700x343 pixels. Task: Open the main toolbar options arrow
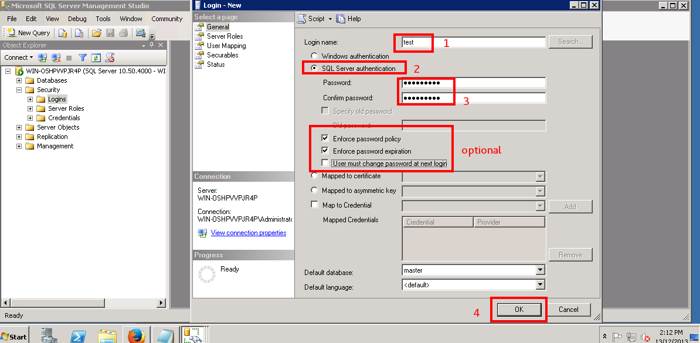coord(152,36)
